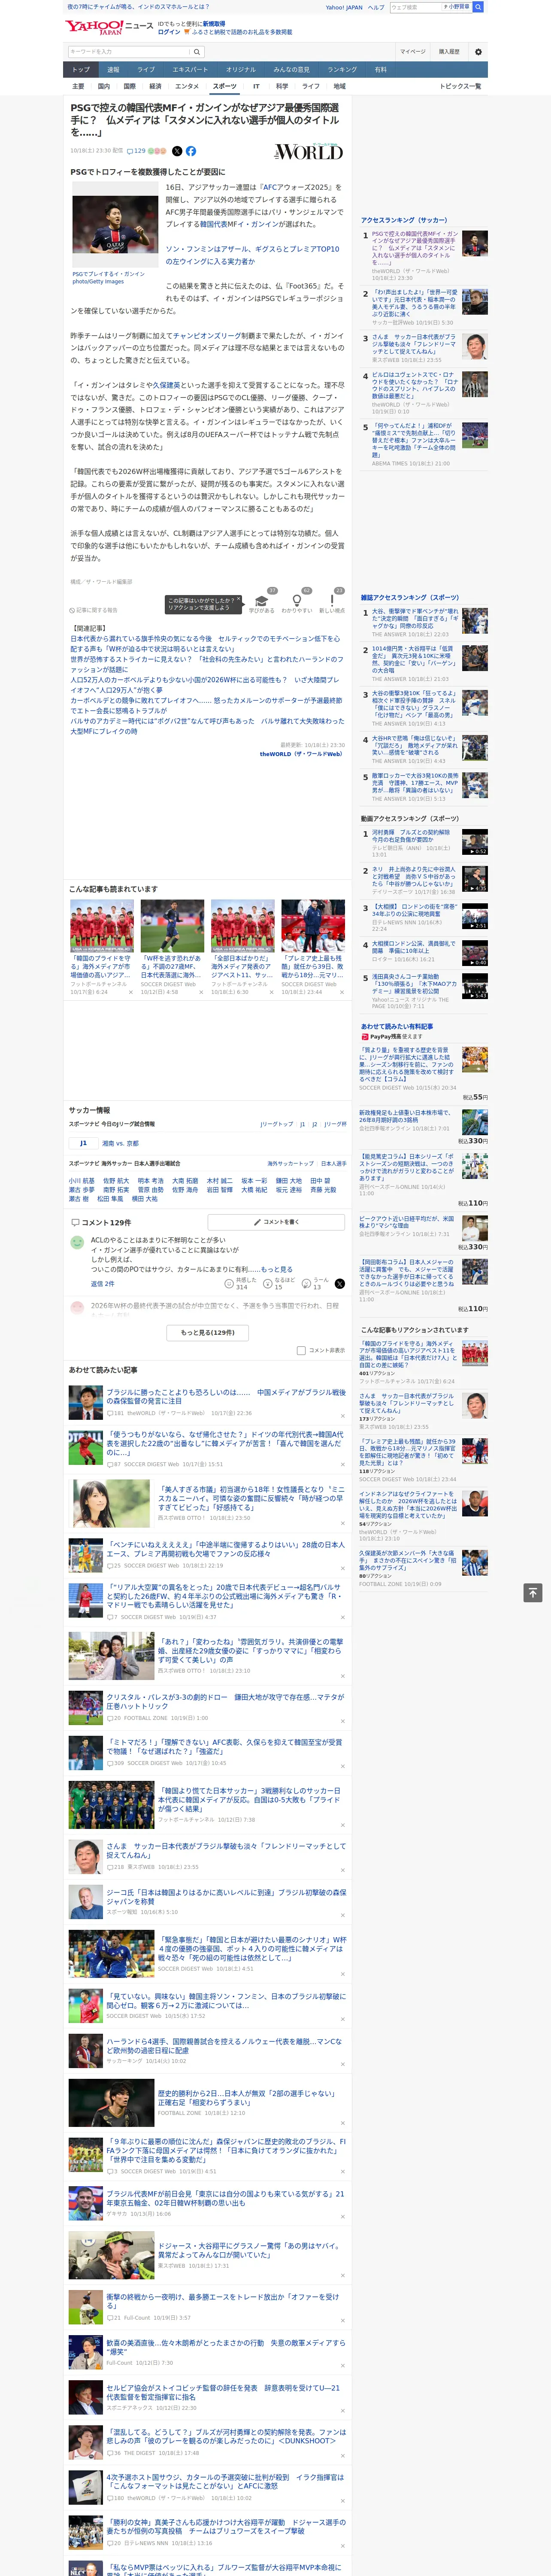Open the Jリーグトップ link

click(277, 1124)
